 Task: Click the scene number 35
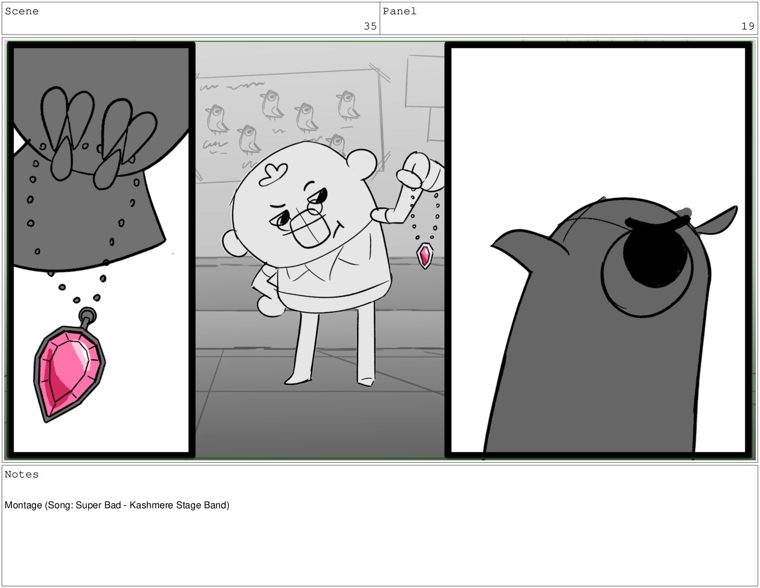(370, 26)
